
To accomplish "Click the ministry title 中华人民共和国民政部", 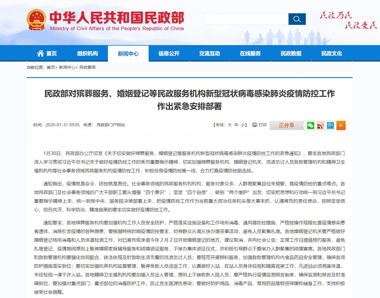I will [x=117, y=17].
